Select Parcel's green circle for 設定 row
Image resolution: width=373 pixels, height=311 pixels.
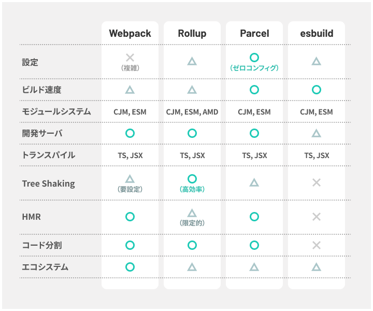click(254, 58)
